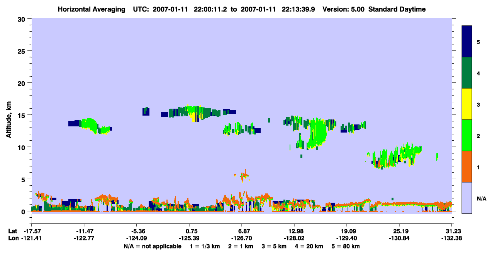502x257 pixels.
Task: Click the altitude tick label 25
Action: (22, 51)
